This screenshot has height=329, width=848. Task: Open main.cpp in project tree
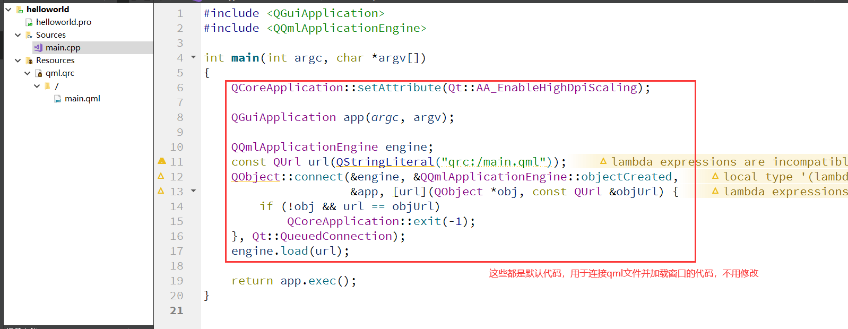pyautogui.click(x=63, y=48)
